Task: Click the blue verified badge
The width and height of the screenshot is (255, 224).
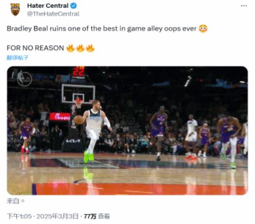Action: point(73,6)
